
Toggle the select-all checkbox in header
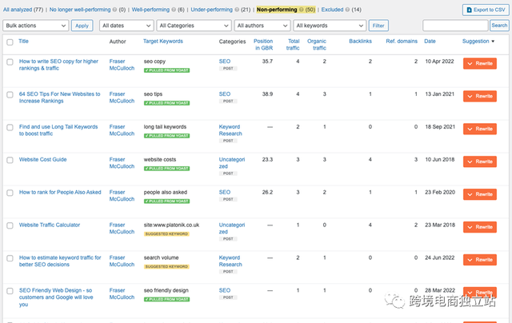(9, 41)
